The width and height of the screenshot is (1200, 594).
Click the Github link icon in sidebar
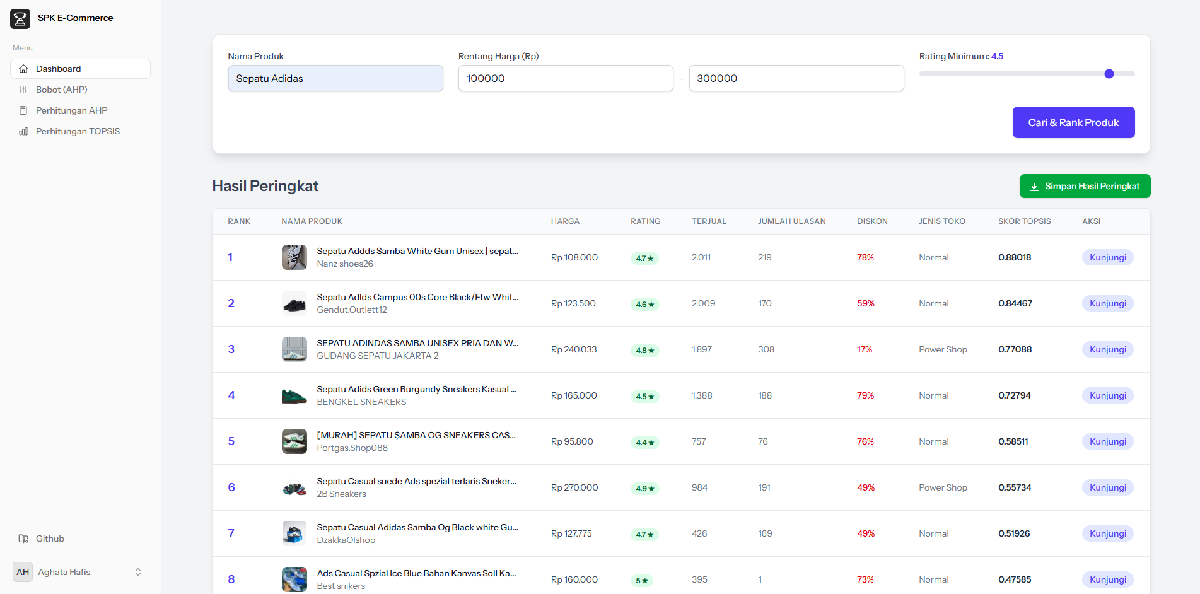click(23, 539)
